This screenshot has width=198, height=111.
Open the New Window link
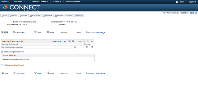coord(168,13)
